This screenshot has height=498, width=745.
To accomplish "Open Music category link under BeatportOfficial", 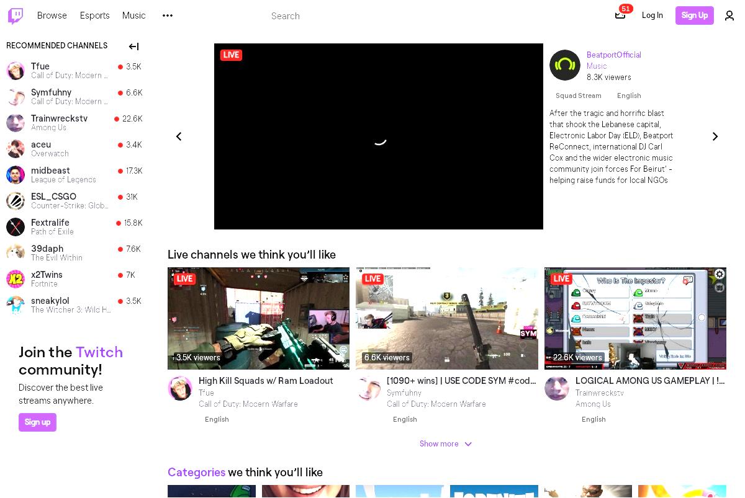I will [x=597, y=66].
